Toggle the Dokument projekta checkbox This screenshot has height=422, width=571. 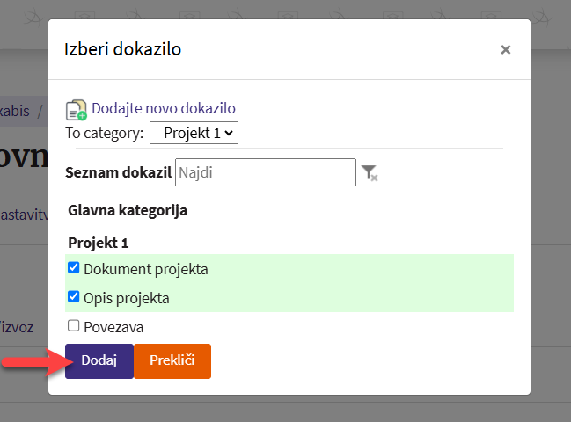tap(74, 268)
